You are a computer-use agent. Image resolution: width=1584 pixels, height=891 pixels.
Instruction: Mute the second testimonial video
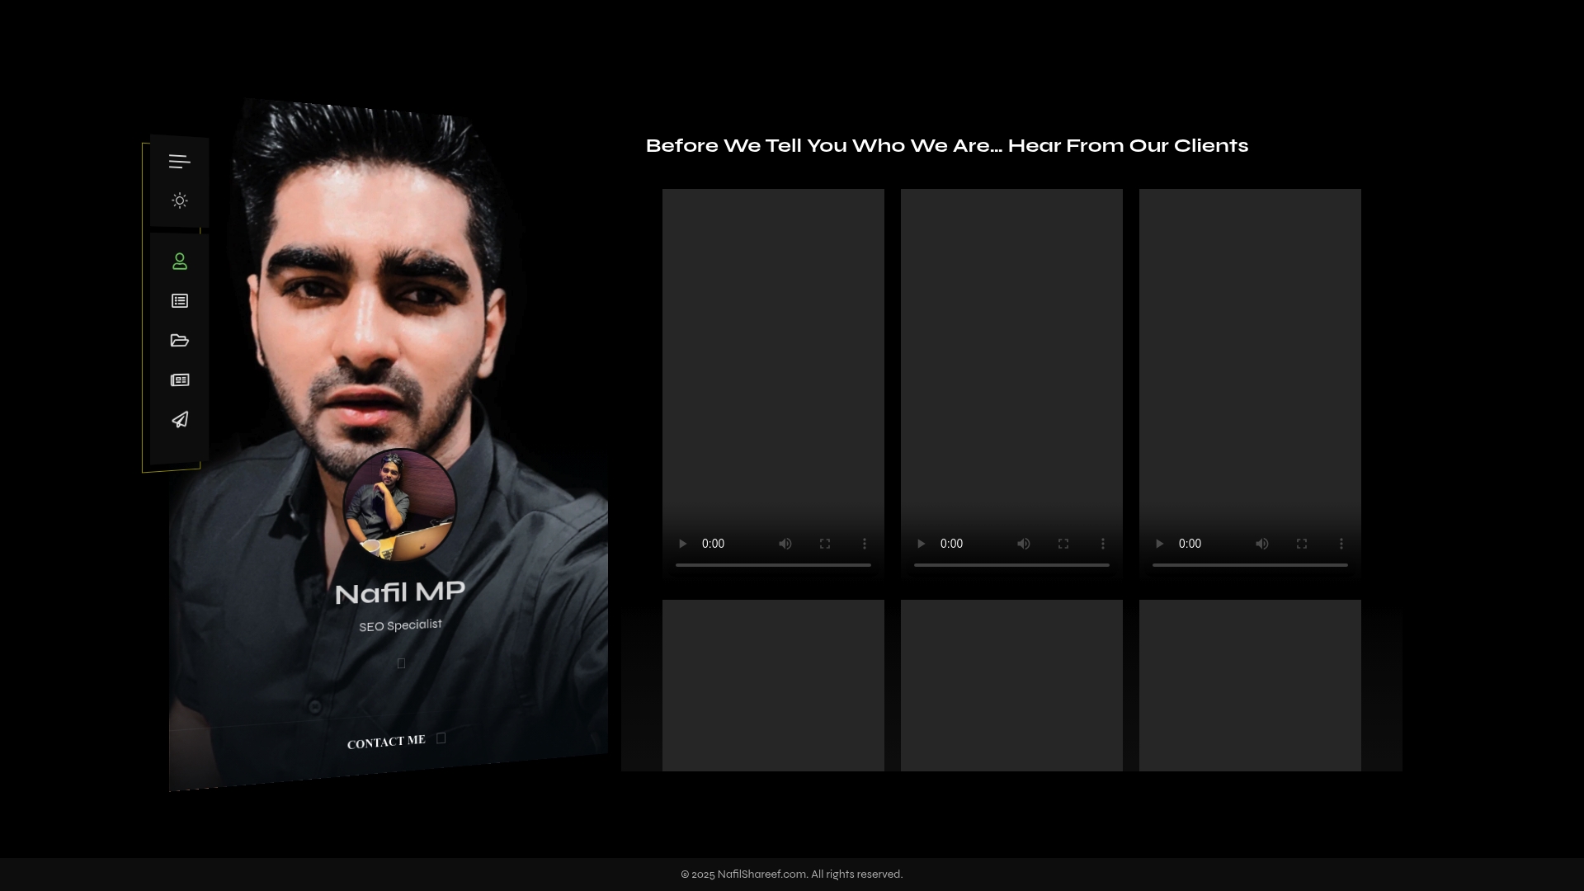[1024, 544]
